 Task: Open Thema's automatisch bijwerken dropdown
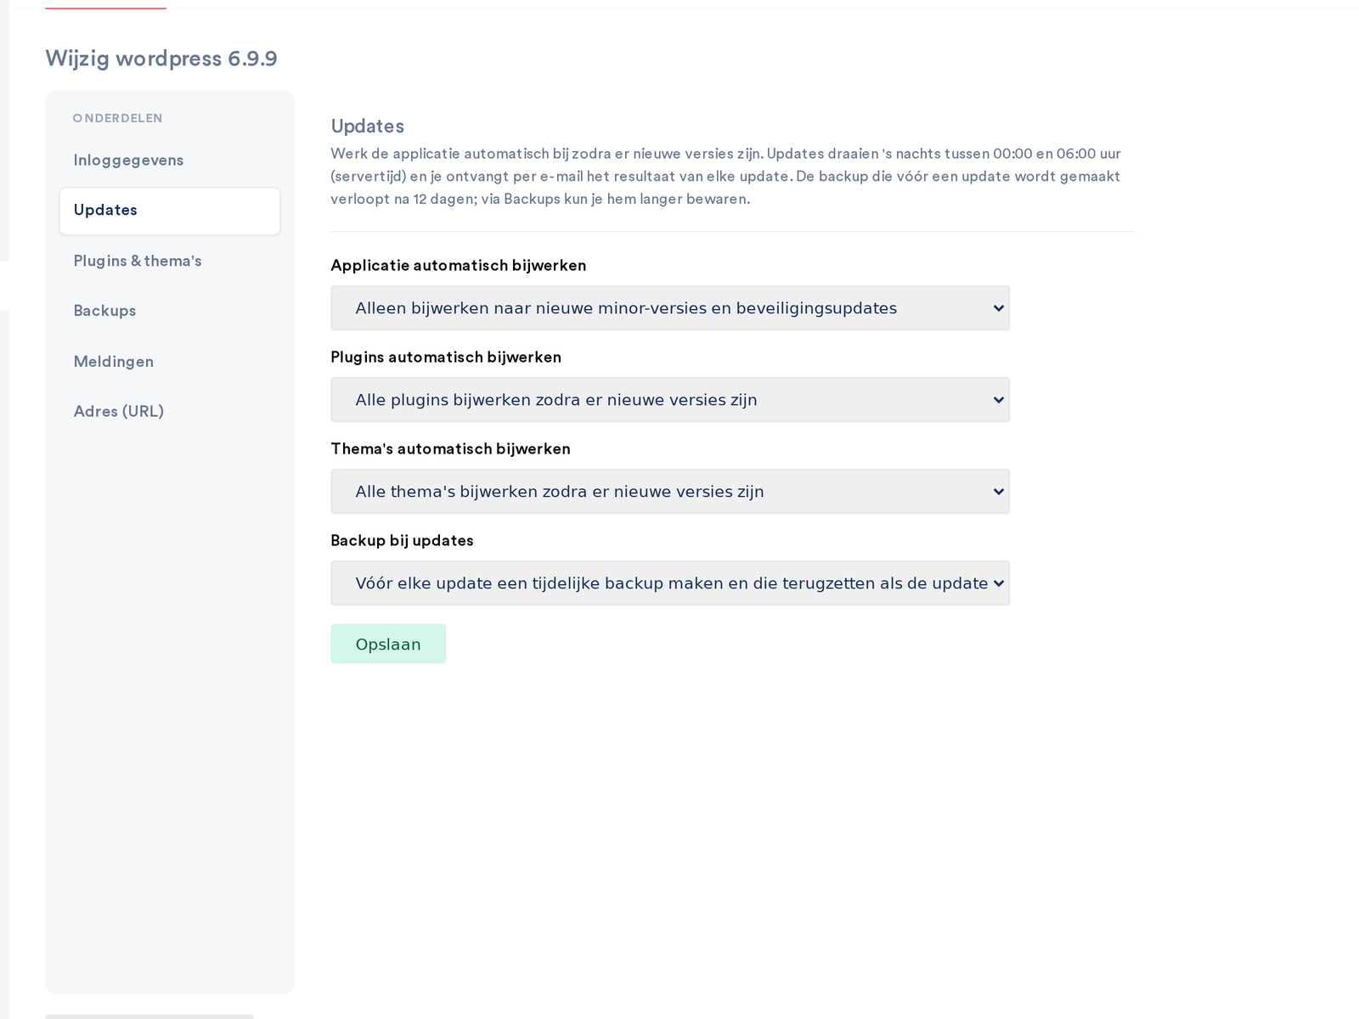click(670, 492)
